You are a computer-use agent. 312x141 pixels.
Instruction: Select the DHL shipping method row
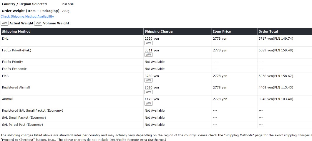pyautogui.click(x=5, y=38)
